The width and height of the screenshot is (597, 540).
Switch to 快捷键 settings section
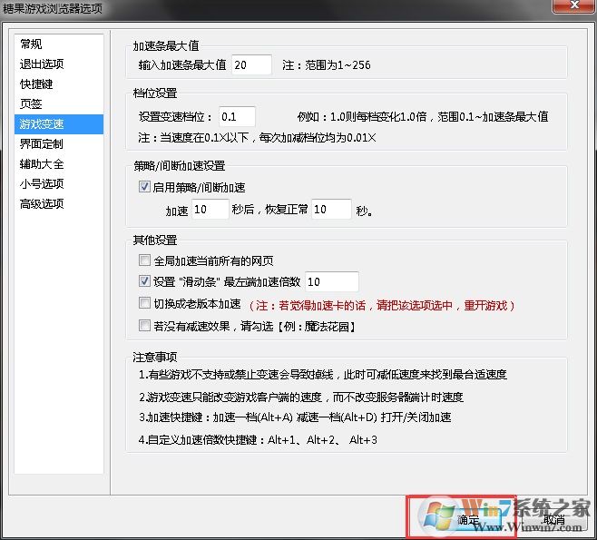(36, 83)
